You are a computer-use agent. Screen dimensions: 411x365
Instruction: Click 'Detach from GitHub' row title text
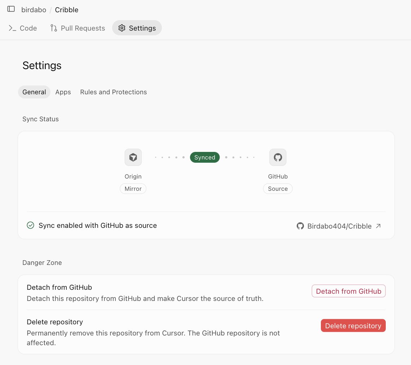pos(59,287)
